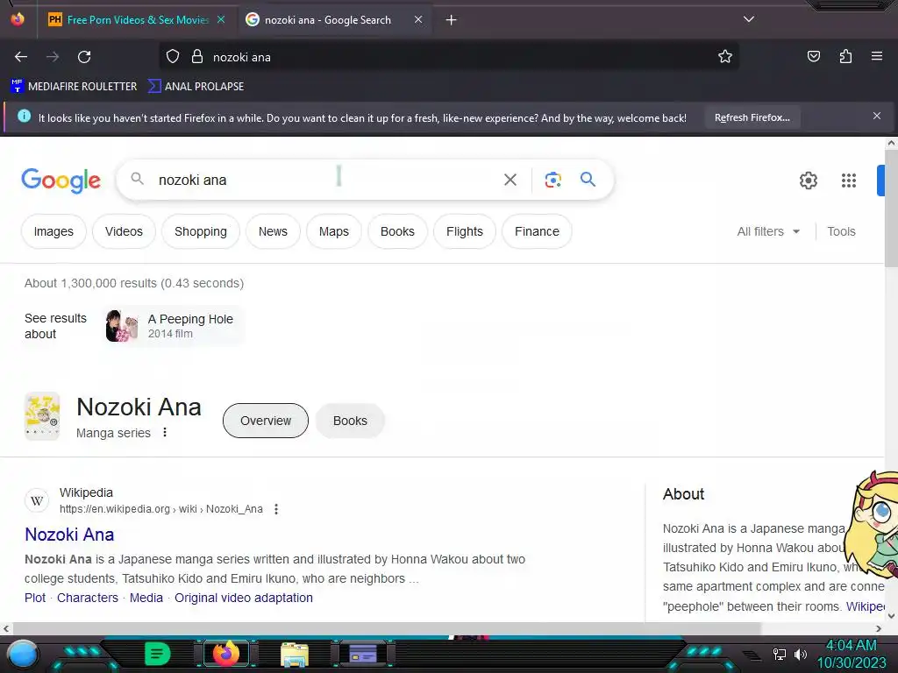Image resolution: width=898 pixels, height=673 pixels.
Task: Switch to Videos results
Action: (x=124, y=231)
